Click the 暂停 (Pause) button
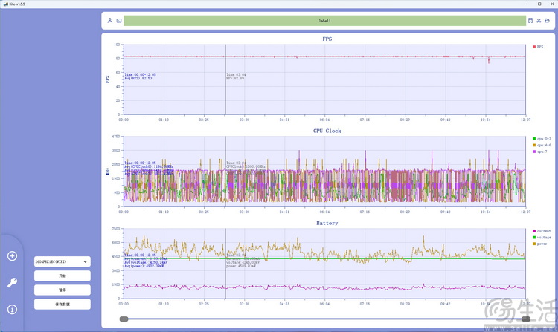The width and height of the screenshot is (558, 332). pyautogui.click(x=62, y=290)
